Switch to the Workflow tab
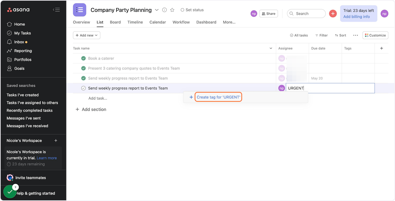Viewport: 395px width, 201px height. (x=181, y=22)
